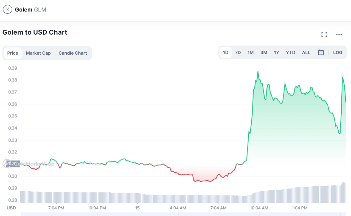Screen dimensions: 351x216
Task: Click the 0.34 price axis label
Action: (13, 128)
